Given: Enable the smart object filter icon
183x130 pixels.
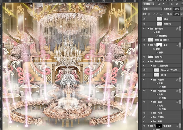Looking at the screenshot, I should click(177, 4).
